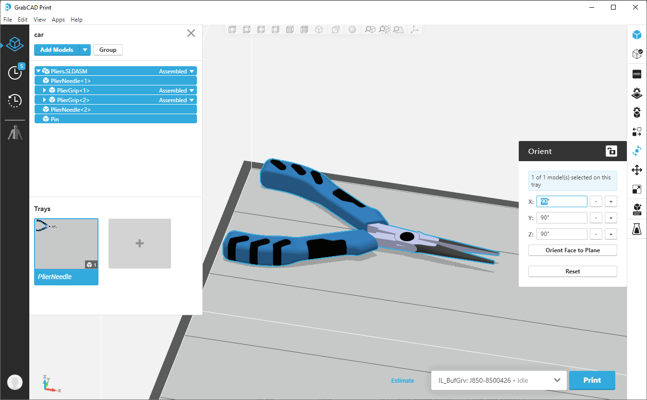Click magnifier with dashed cube zoom icon

tap(384, 30)
